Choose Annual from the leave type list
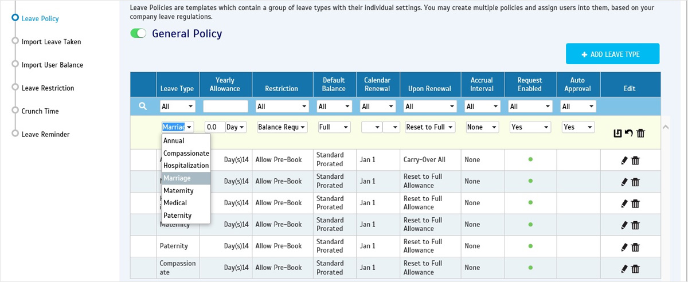This screenshot has width=688, height=282. coord(186,140)
